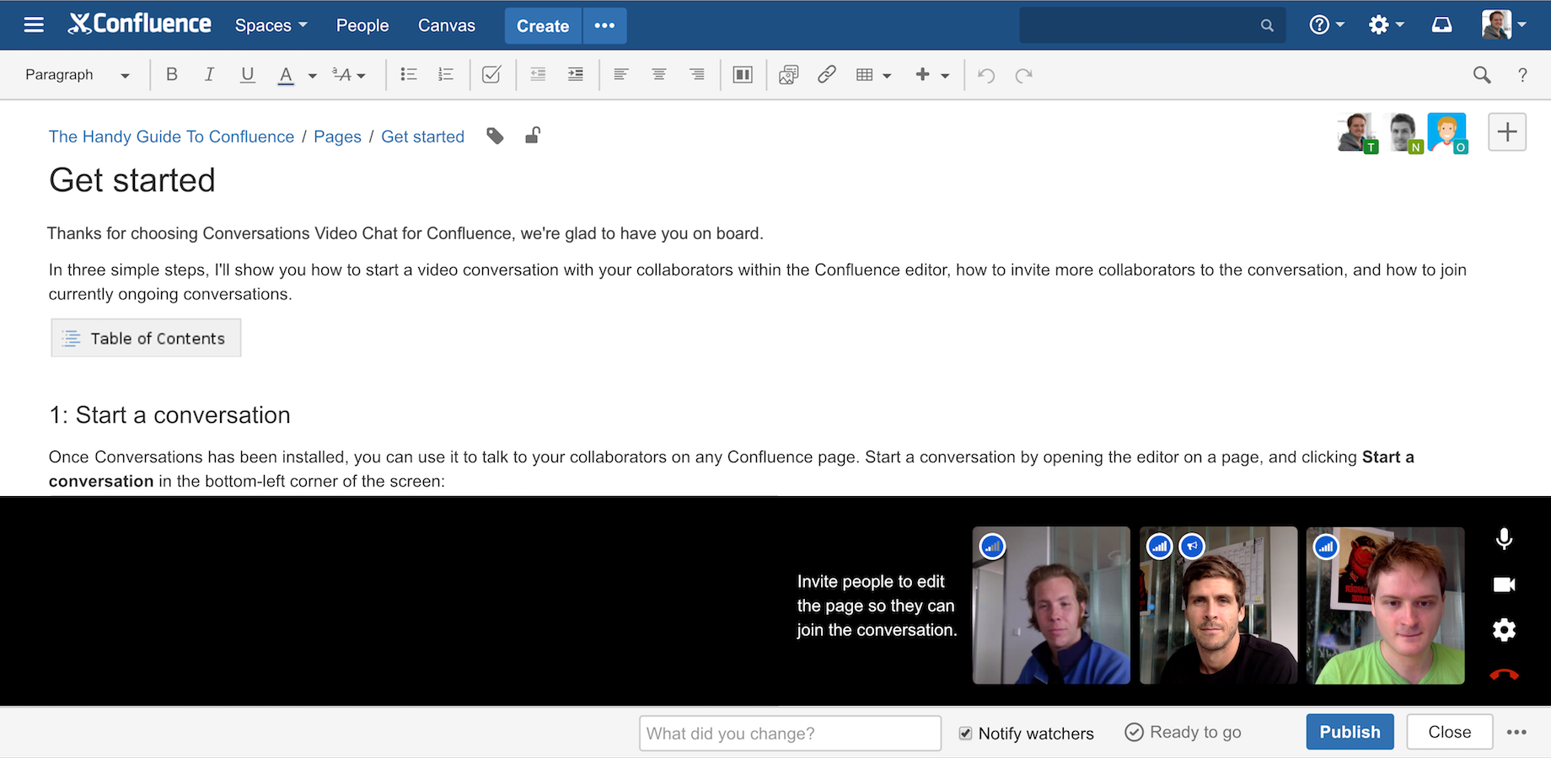The image size is (1551, 758).
Task: Expand the Paragraph style dropdown
Action: 77,75
